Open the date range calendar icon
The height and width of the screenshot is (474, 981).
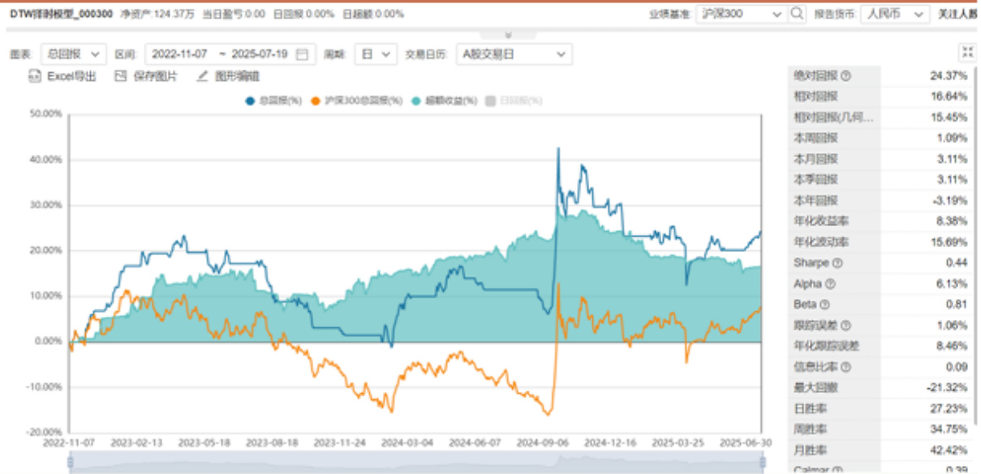pyautogui.click(x=303, y=54)
